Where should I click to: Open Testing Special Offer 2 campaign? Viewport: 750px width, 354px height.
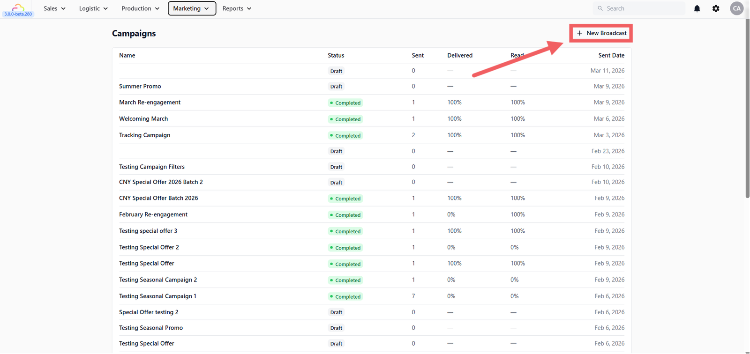click(149, 247)
